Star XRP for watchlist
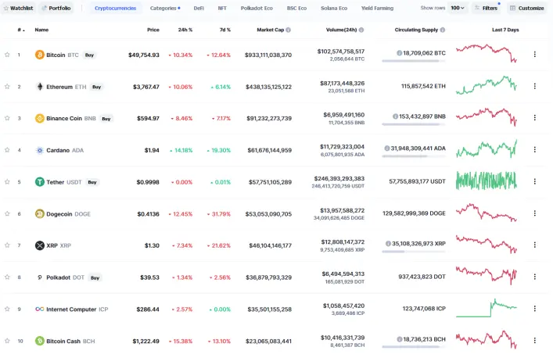This screenshot has width=553, height=354. [x=7, y=245]
